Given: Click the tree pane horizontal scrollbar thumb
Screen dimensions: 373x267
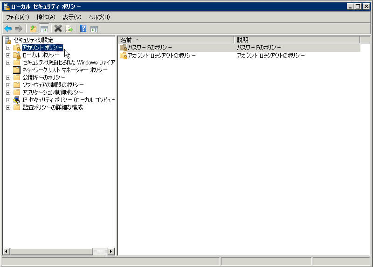Looking at the screenshot, I should tap(52, 251).
